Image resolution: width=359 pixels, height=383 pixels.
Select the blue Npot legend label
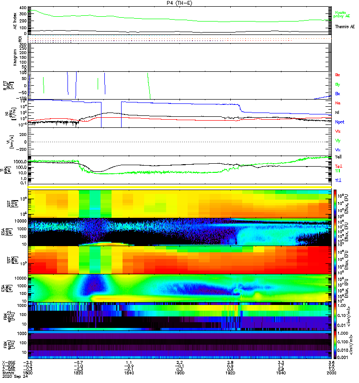339,122
